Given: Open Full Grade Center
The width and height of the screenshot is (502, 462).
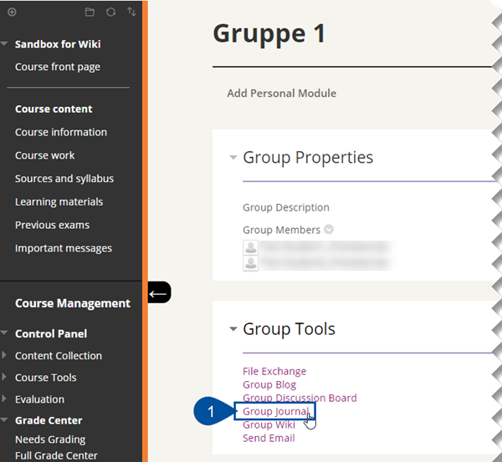Looking at the screenshot, I should [x=56, y=455].
